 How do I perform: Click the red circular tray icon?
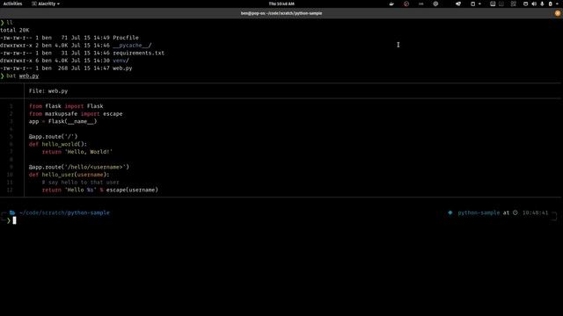pyautogui.click(x=406, y=4)
